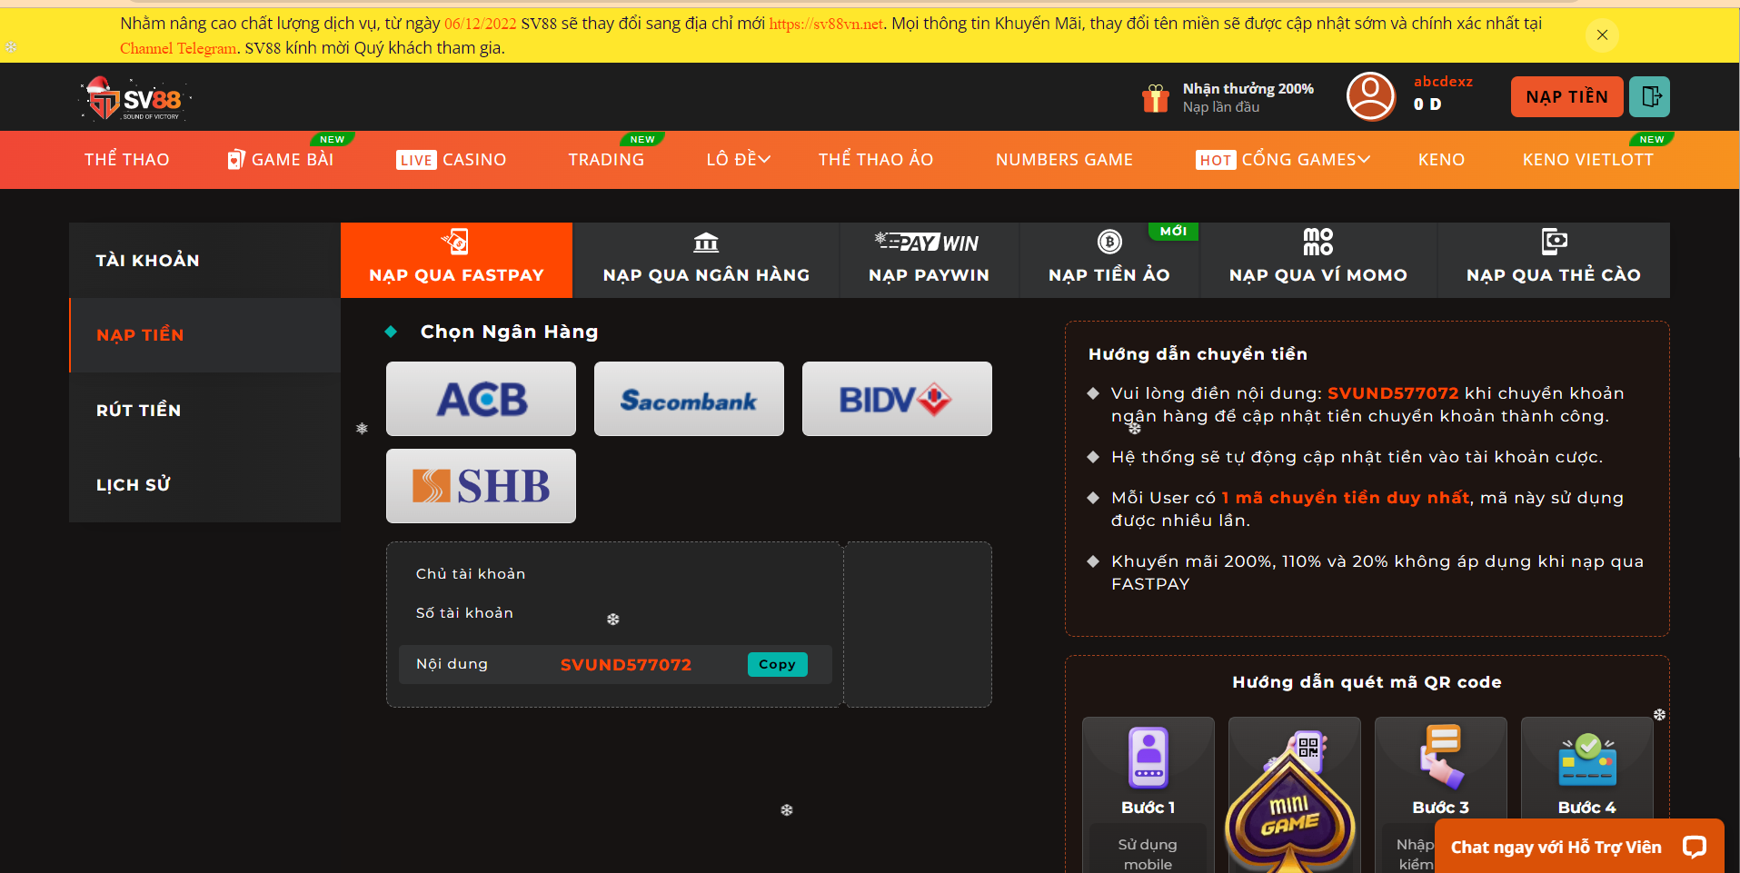Click the SV88 logo

(x=136, y=98)
